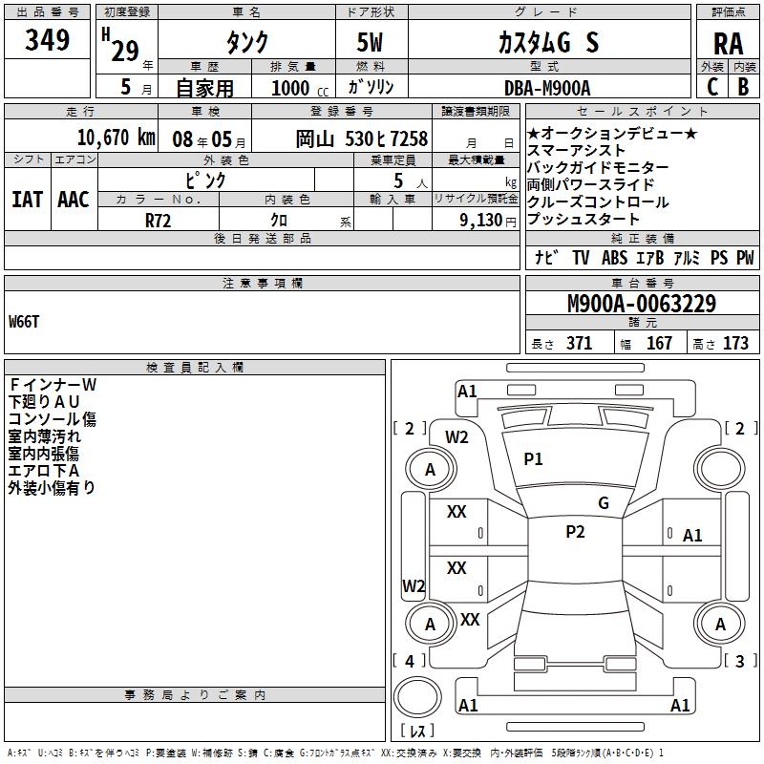Click the ナビ equipment label
Image resolution: width=764 pixels, height=764 pixels.
pyautogui.click(x=546, y=257)
